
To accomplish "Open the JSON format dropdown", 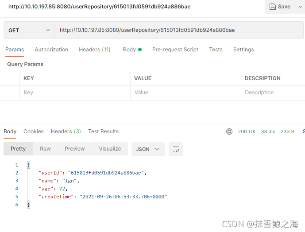I will tap(148, 149).
